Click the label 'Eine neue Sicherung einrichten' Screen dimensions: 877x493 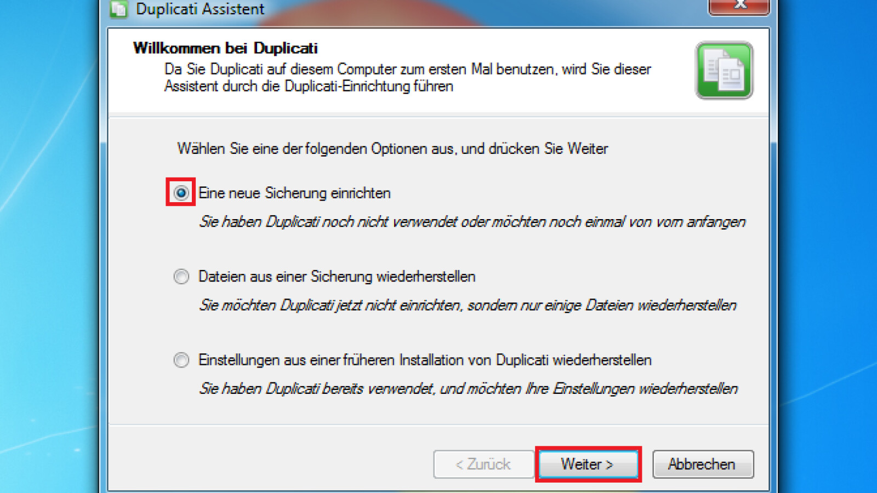click(294, 193)
